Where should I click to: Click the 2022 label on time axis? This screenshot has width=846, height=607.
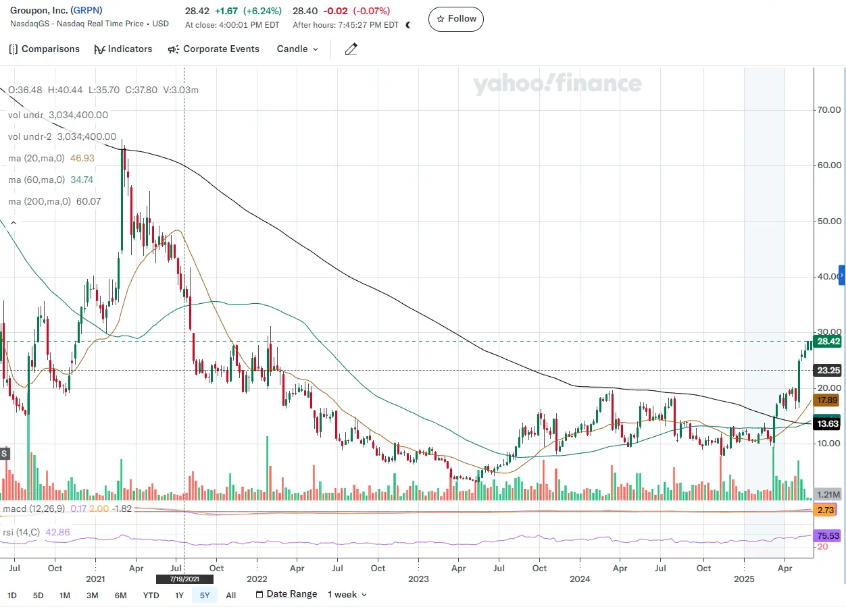[257, 579]
